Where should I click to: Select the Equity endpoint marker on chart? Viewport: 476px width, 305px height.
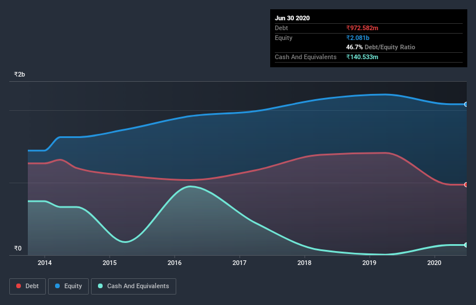466,104
